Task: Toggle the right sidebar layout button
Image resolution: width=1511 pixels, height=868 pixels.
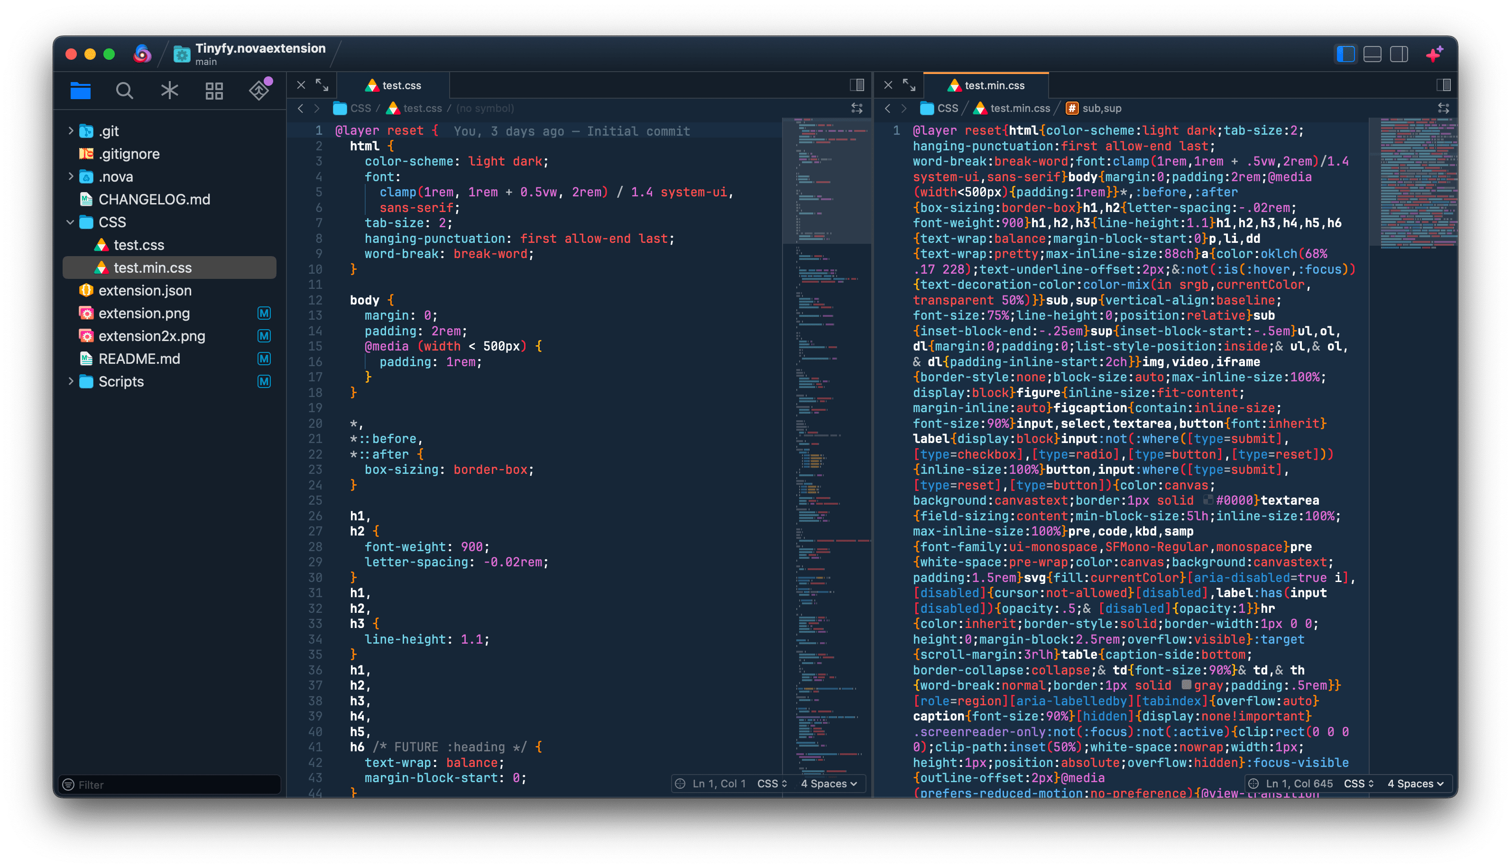Action: click(1399, 54)
